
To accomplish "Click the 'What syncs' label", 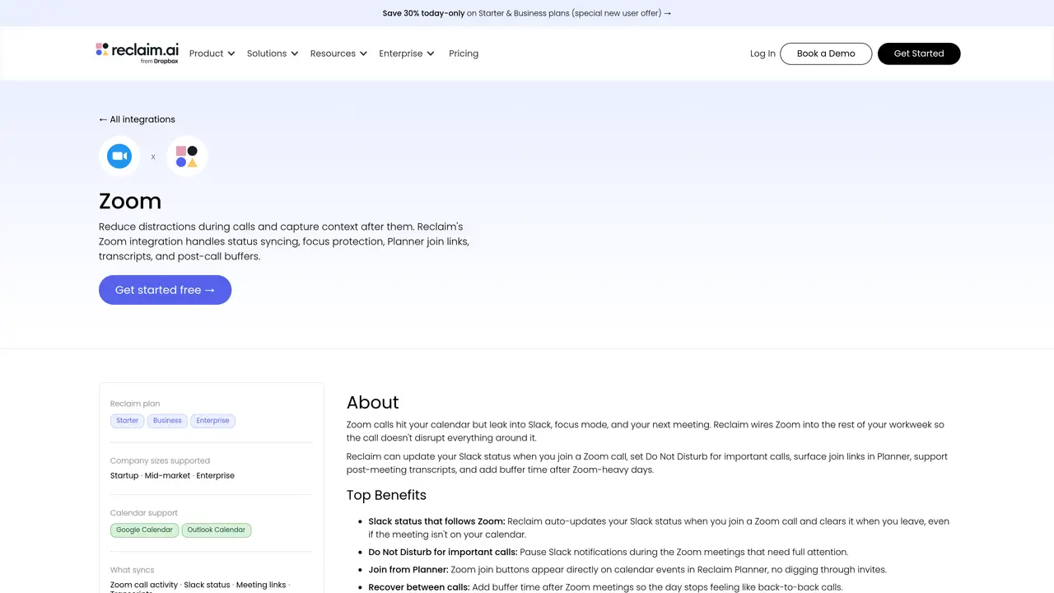I will (132, 570).
